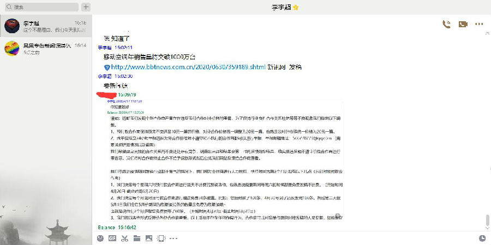Open the emoji picker
491x245 pixels.
[x=100, y=238]
